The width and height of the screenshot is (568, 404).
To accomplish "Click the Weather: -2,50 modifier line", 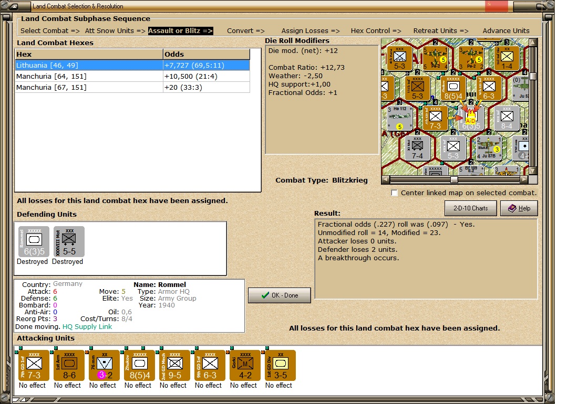I will pos(295,76).
